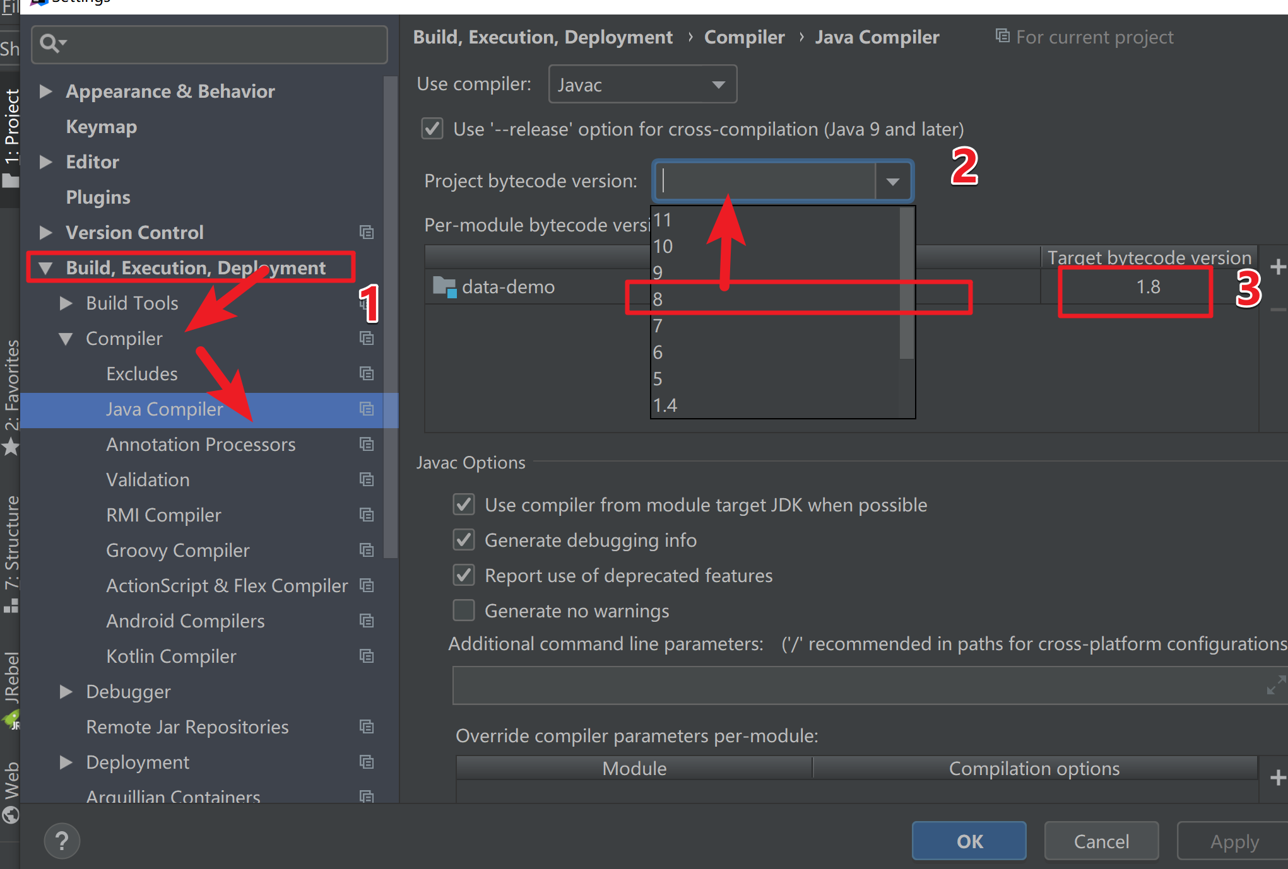Viewport: 1288px width, 869px height.
Task: Enable Generate no warnings checkbox
Action: (464, 610)
